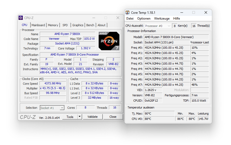
Task: Open the CPU-Auswahl Prozessor #0 dropdown
Action: (x=158, y=26)
